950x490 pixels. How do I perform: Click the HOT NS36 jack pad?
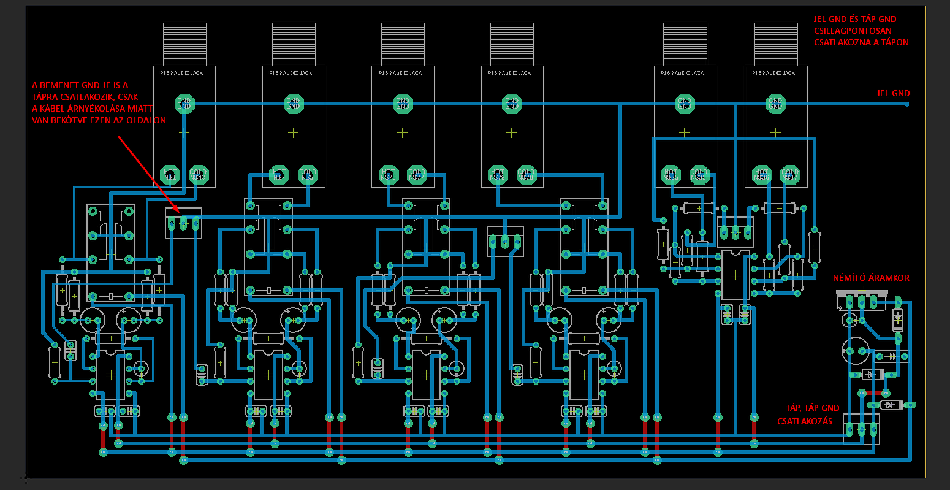tap(761, 175)
